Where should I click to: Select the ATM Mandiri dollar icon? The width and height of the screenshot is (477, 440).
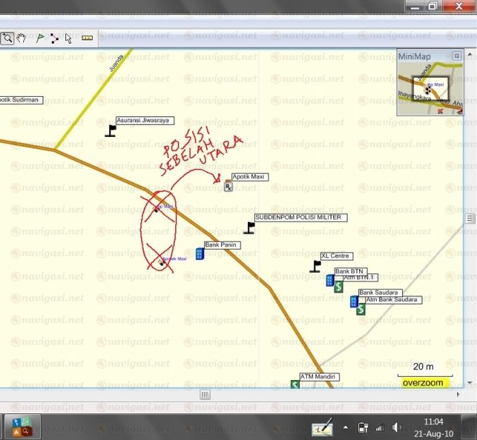pos(295,385)
